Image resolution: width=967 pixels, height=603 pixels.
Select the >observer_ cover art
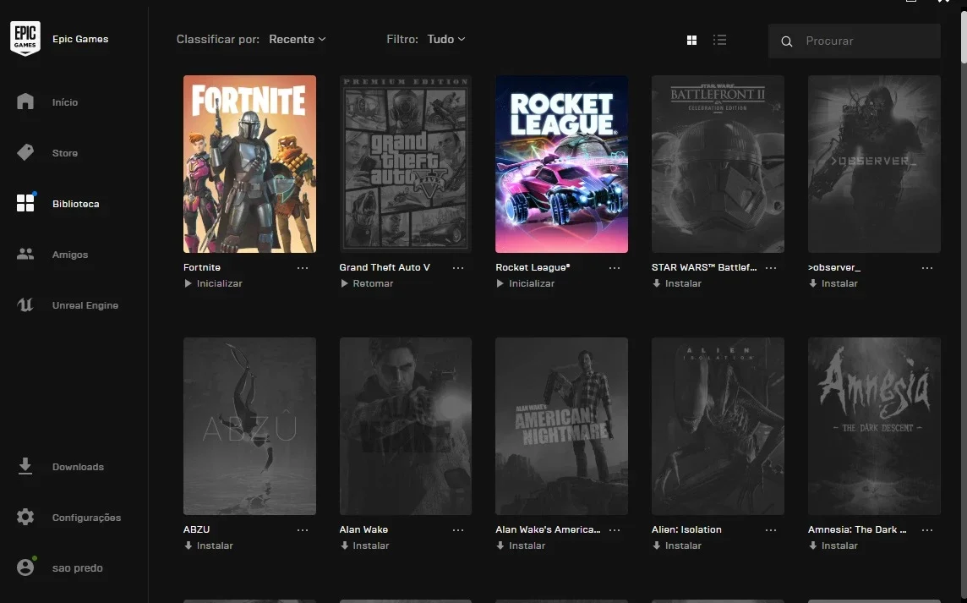[874, 164]
